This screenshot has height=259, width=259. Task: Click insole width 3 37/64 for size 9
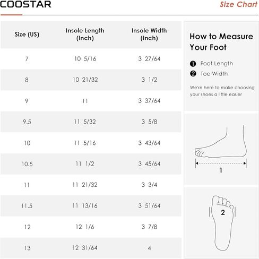(149, 101)
